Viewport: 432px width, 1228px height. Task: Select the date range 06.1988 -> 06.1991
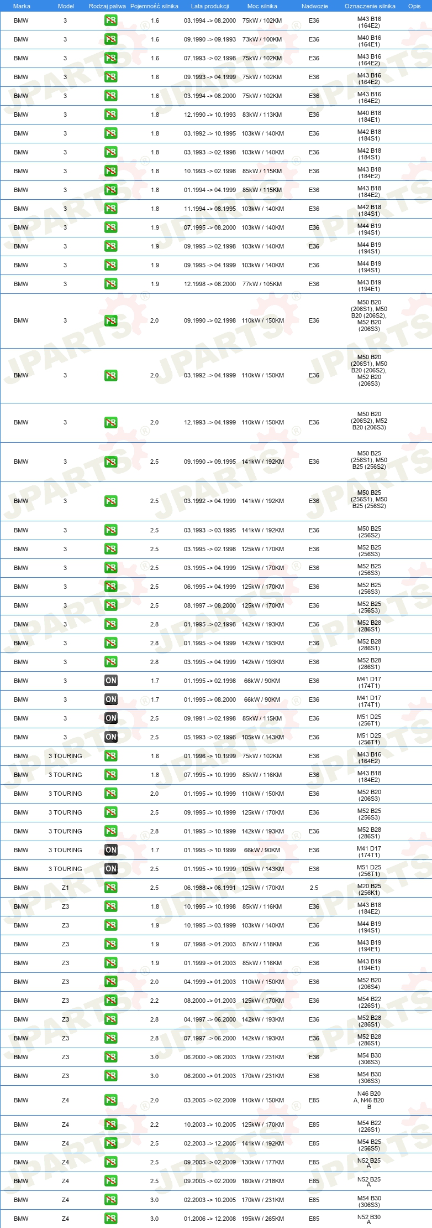[210, 888]
